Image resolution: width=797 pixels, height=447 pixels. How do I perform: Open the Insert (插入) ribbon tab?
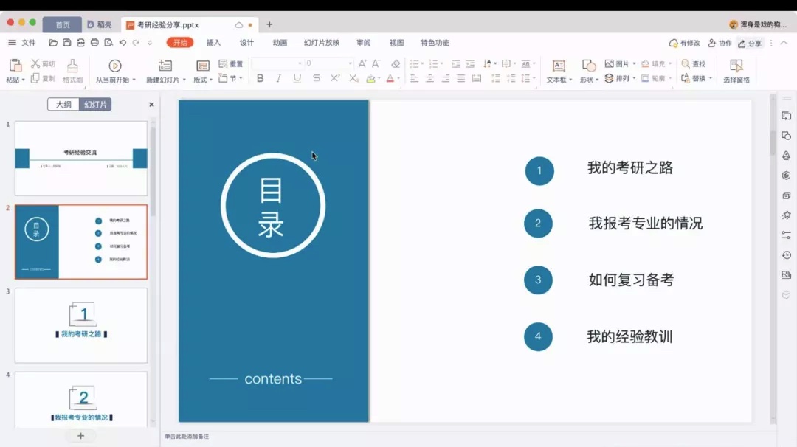(x=213, y=43)
